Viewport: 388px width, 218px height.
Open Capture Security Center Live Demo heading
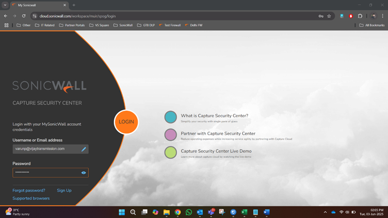pyautogui.click(x=216, y=151)
